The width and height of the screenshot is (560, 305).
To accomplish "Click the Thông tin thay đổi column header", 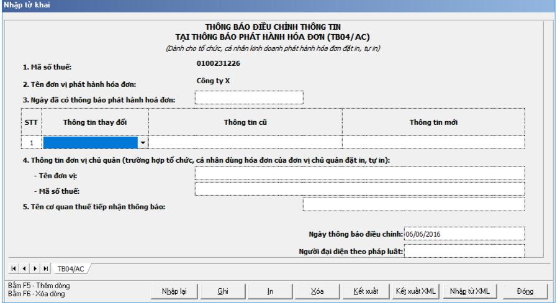I will click(x=95, y=122).
